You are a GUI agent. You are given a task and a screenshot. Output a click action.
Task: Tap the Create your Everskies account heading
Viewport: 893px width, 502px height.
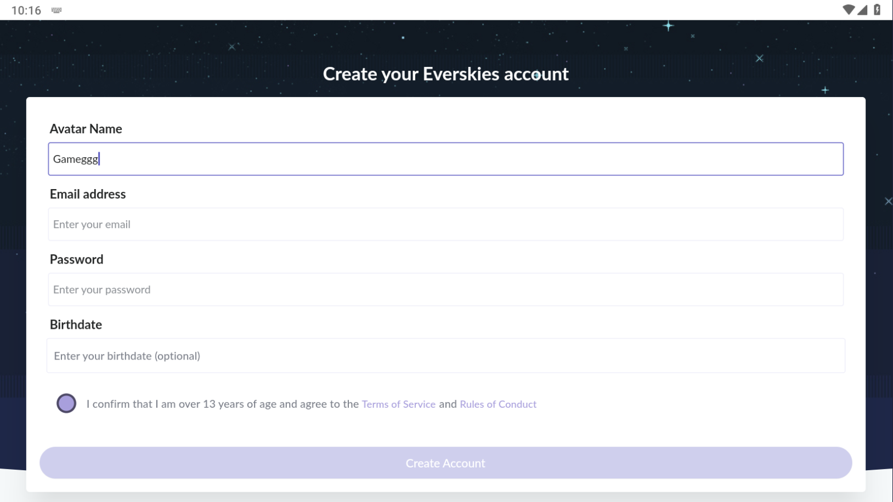tap(445, 74)
